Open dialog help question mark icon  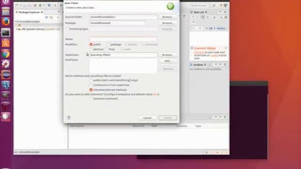point(69,118)
